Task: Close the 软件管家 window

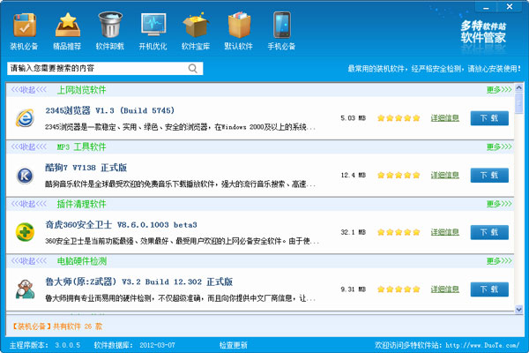Action: [510, 6]
